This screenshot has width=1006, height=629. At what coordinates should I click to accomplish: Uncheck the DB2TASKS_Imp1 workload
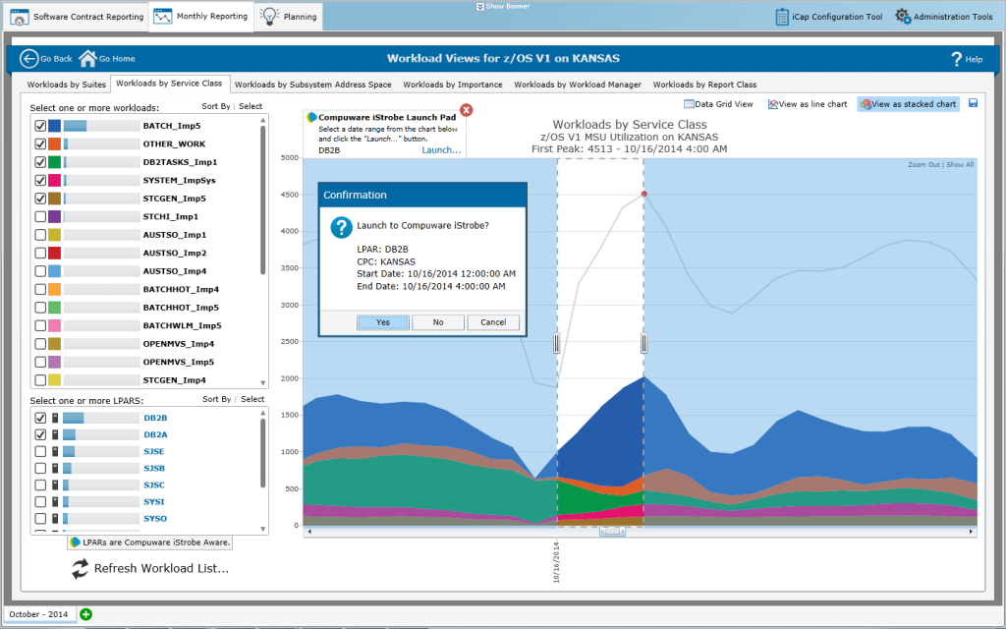coord(40,162)
